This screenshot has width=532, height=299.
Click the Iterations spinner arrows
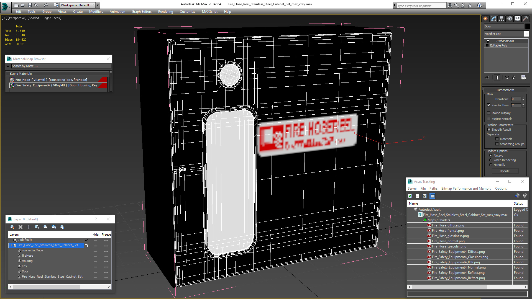[x=523, y=99]
